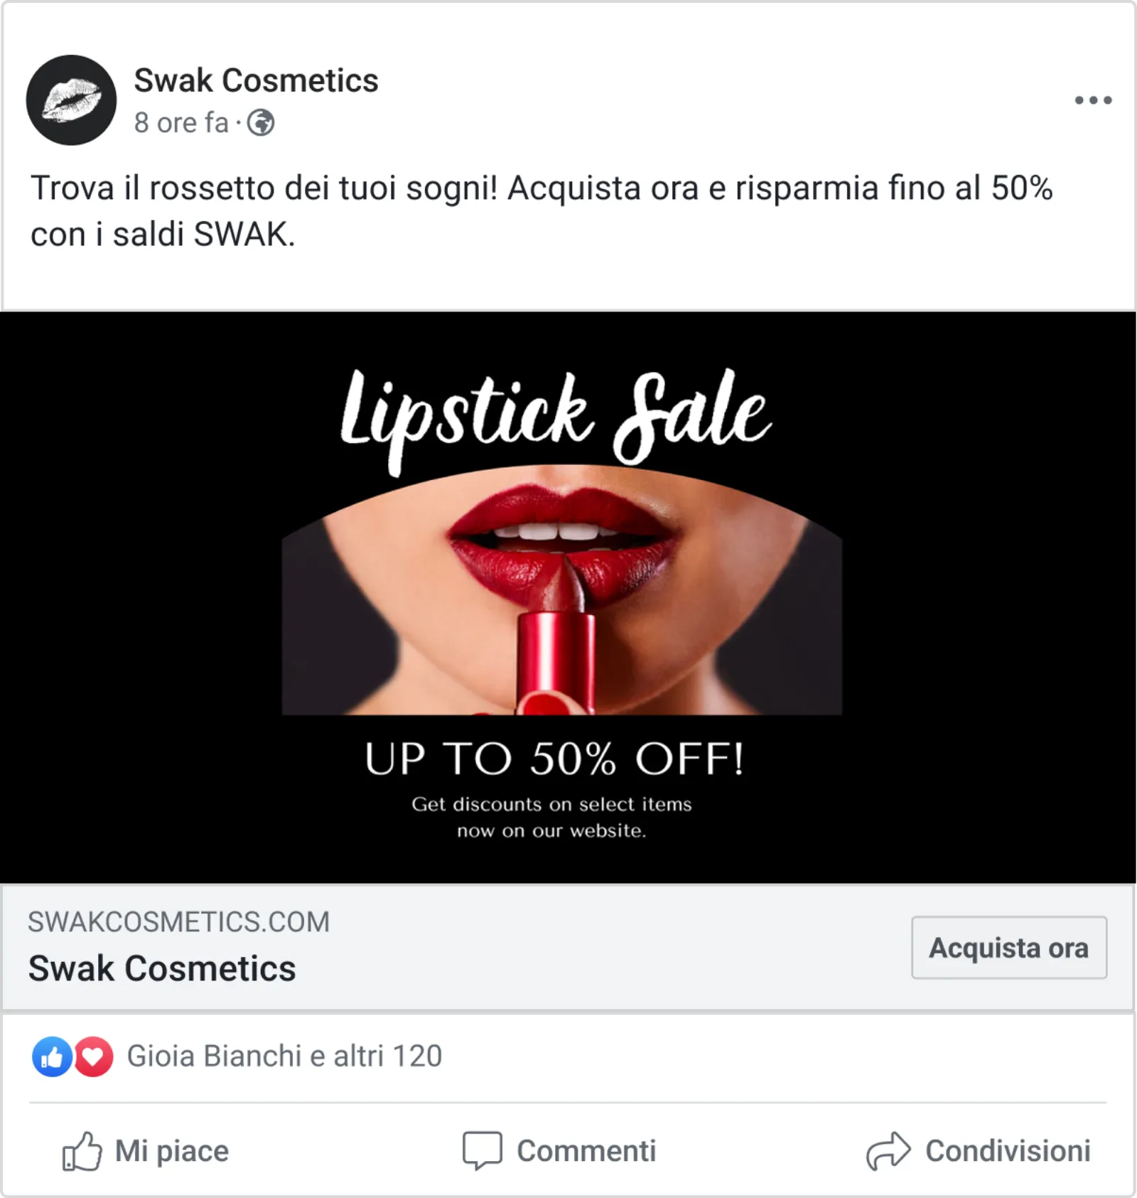Viewport: 1137px width, 1198px height.
Task: Click the blue thumbs-up reaction icon
Action: [52, 1057]
